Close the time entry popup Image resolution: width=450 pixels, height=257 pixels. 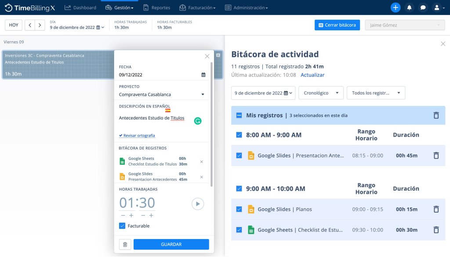coord(207,56)
